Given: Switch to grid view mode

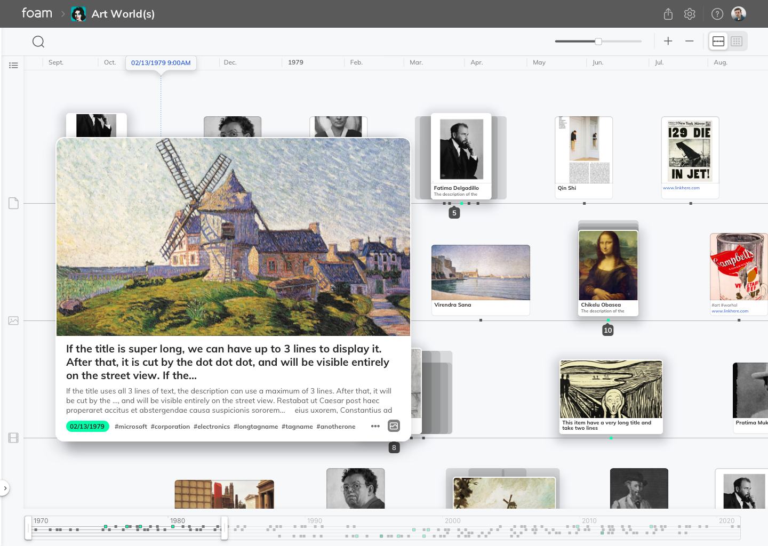Looking at the screenshot, I should (737, 41).
